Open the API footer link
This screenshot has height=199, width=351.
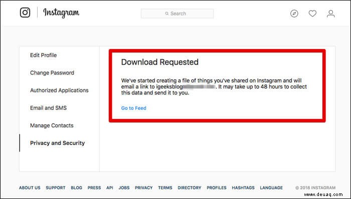tap(110, 188)
